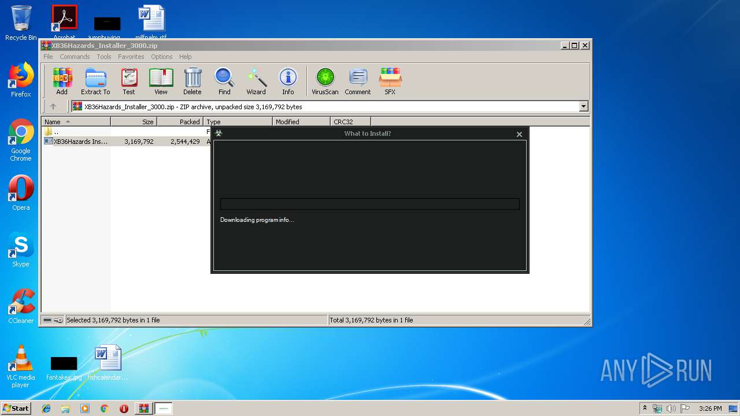Click the biohazard icon in installer title
This screenshot has height=416, width=740.
[x=219, y=133]
